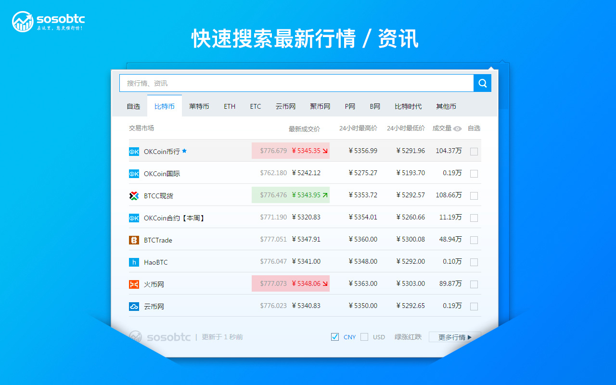
Task: Switch to the P网 tab
Action: pos(350,106)
